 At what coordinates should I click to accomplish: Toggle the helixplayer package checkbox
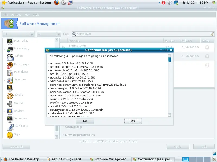pos(64,47)
